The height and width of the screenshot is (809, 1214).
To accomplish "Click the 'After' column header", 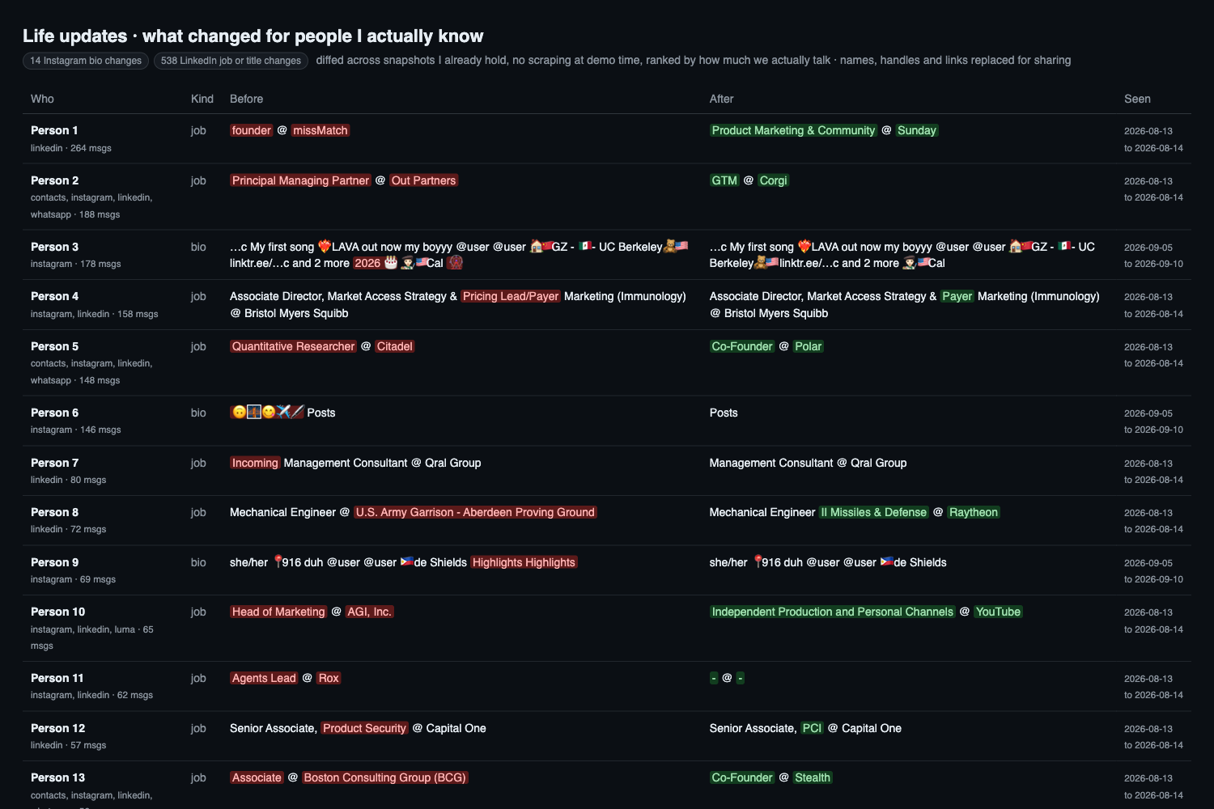I will tap(721, 99).
